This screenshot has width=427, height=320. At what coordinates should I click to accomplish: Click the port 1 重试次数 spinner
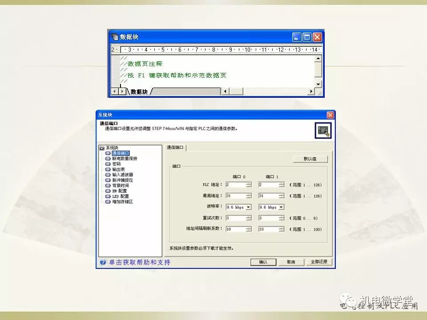[x=281, y=218]
